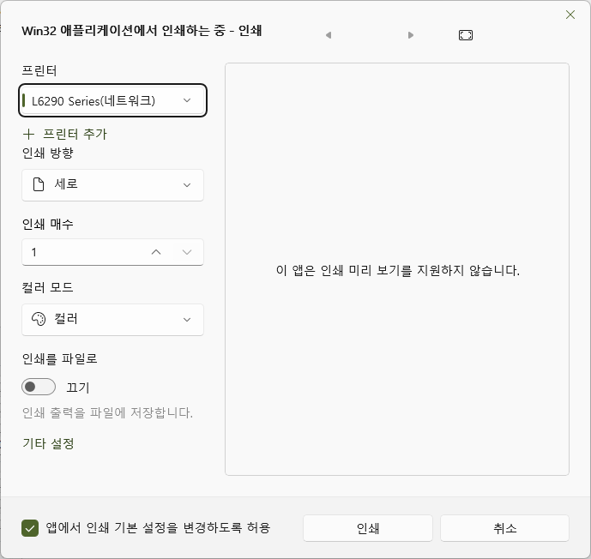Click the 취소 button
591x559 pixels.
click(504, 528)
